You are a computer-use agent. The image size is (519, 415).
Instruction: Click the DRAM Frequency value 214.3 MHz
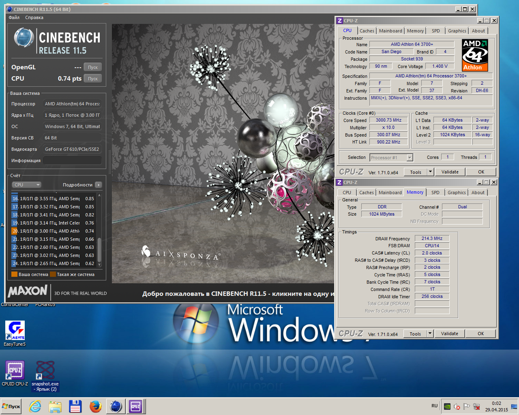click(432, 238)
